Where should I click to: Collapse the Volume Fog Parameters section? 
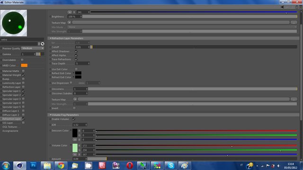coord(51,115)
